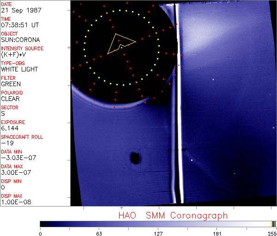The width and height of the screenshot is (277, 236).
Task: Click the 0 label under the color bar
Action: tap(41, 234)
